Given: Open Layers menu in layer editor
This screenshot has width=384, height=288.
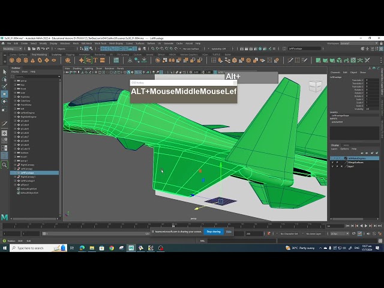Looking at the screenshot, I should (334, 149).
